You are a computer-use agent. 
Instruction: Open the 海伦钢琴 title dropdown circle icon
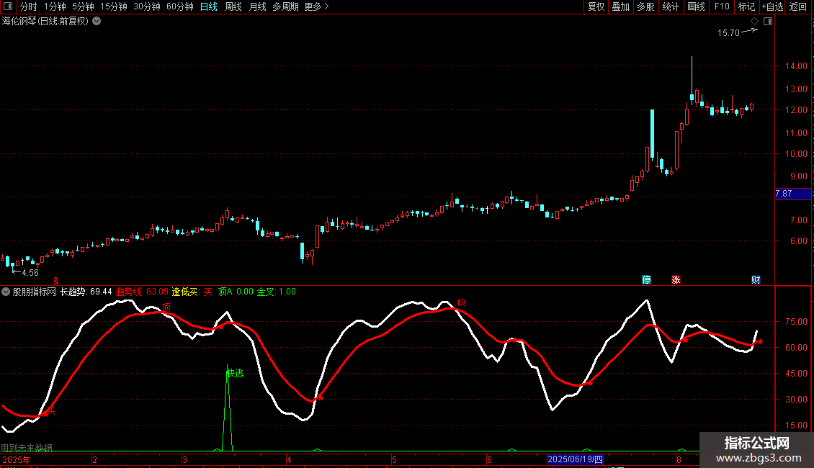97,22
